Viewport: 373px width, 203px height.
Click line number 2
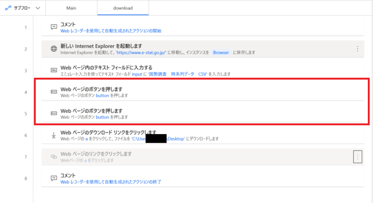pyautogui.click(x=26, y=49)
